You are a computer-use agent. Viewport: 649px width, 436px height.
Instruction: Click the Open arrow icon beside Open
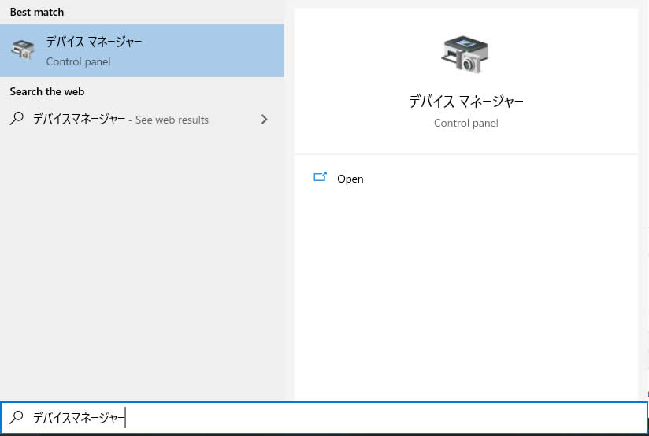tap(320, 177)
